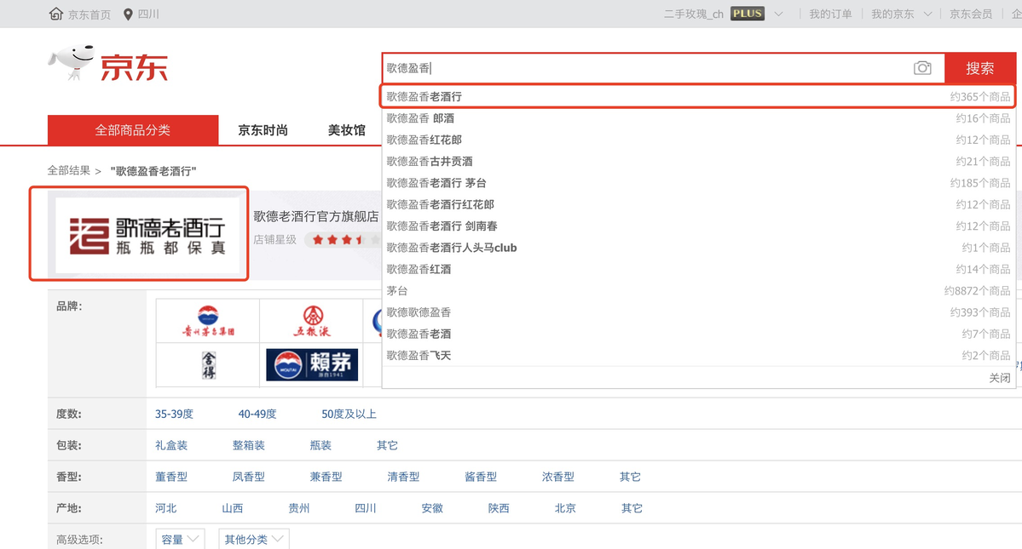Viewport: 1022px width, 549px height.
Task: Select the 赖茅 brand logo
Action: [312, 364]
